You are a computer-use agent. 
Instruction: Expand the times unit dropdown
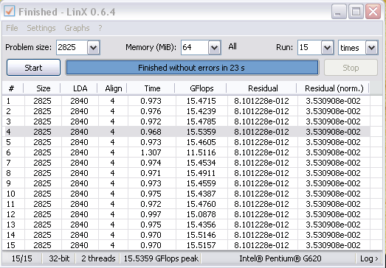371,47
